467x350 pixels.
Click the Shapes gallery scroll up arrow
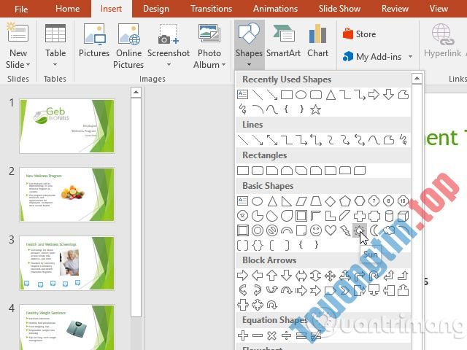click(x=417, y=78)
